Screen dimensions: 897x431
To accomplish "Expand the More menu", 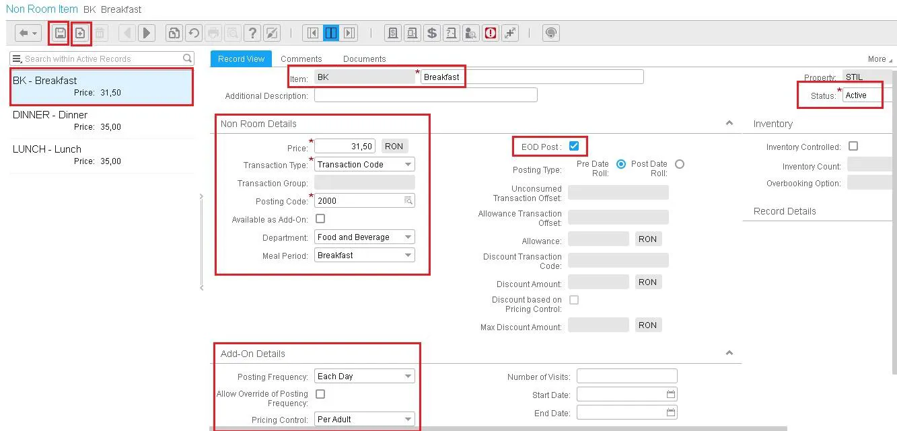I will click(880, 59).
